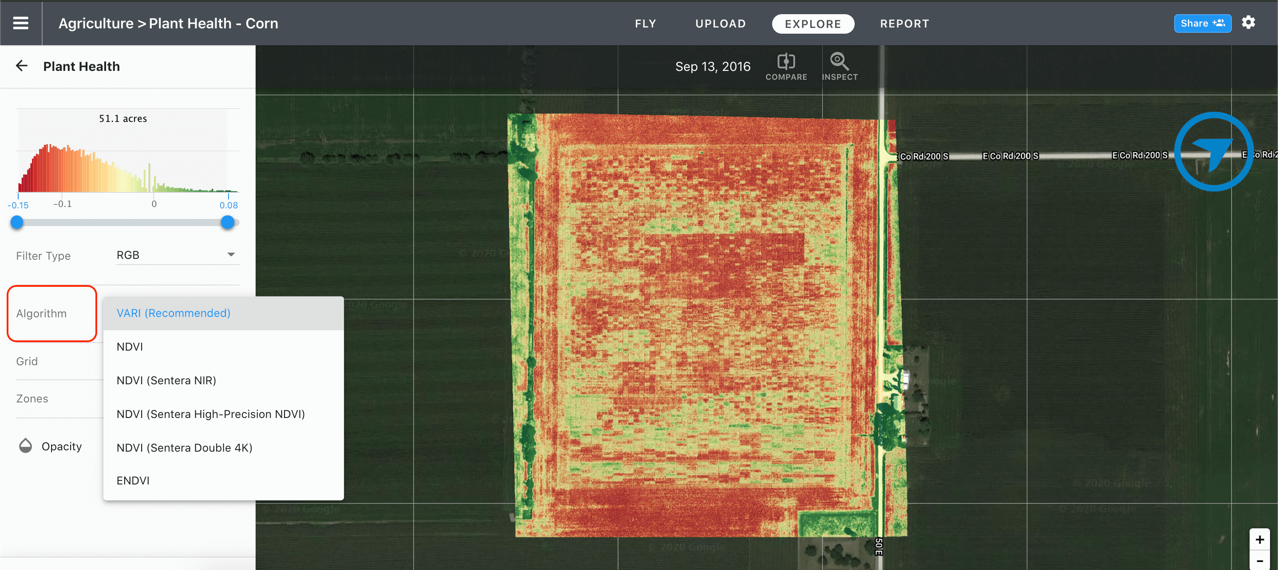
Task: Click the Opacity label
Action: coord(62,447)
